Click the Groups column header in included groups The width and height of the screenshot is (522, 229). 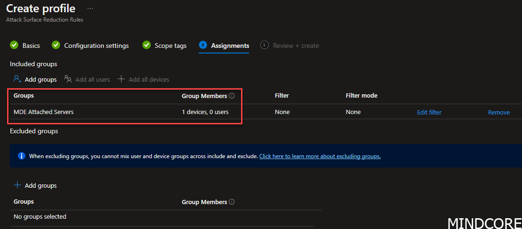point(23,95)
